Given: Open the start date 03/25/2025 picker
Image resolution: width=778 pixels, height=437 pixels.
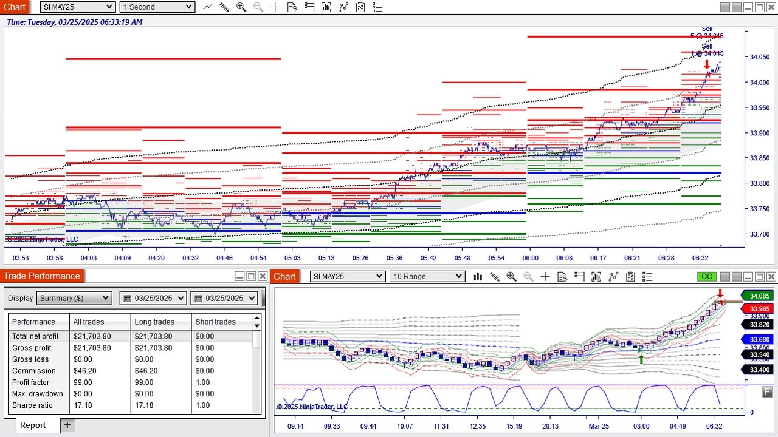Looking at the screenshot, I should (x=153, y=298).
